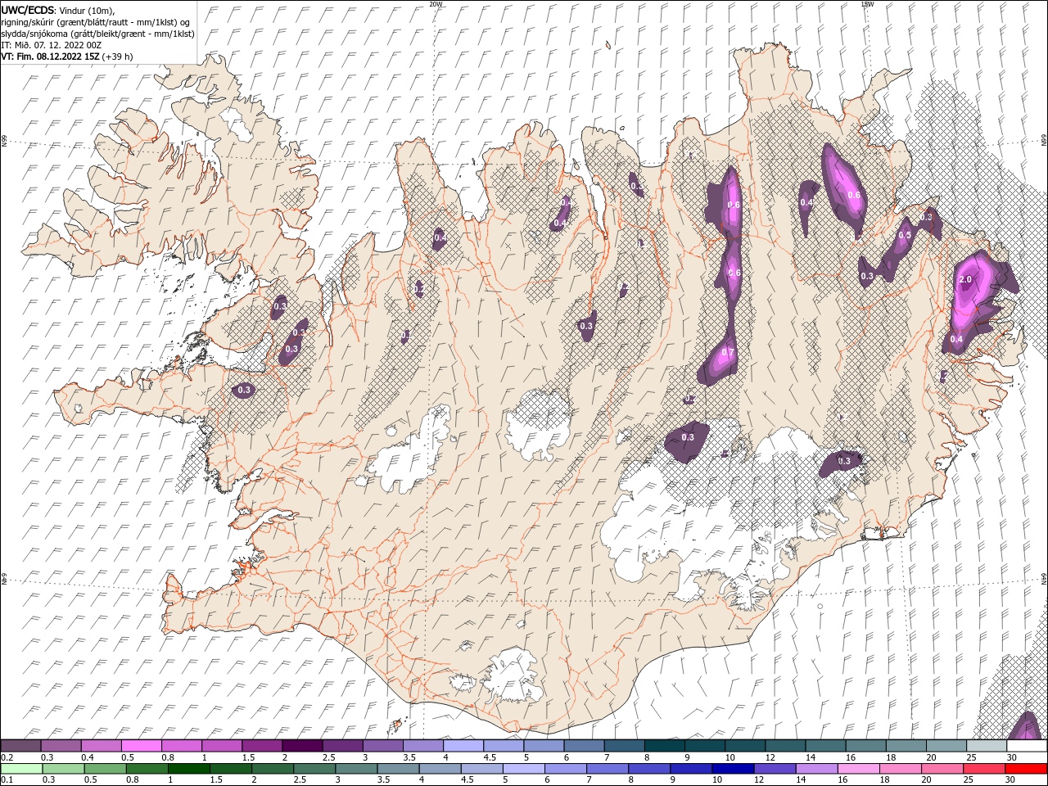Pick the teal 12 swatch in upper legend

(785, 746)
